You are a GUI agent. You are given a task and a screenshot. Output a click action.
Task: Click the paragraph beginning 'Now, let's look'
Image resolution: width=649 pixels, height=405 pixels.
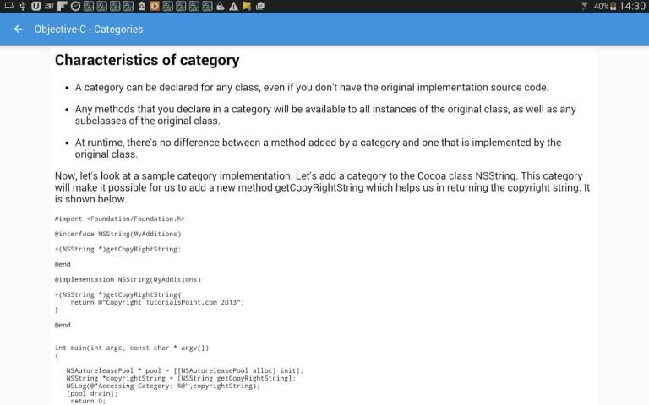click(322, 187)
